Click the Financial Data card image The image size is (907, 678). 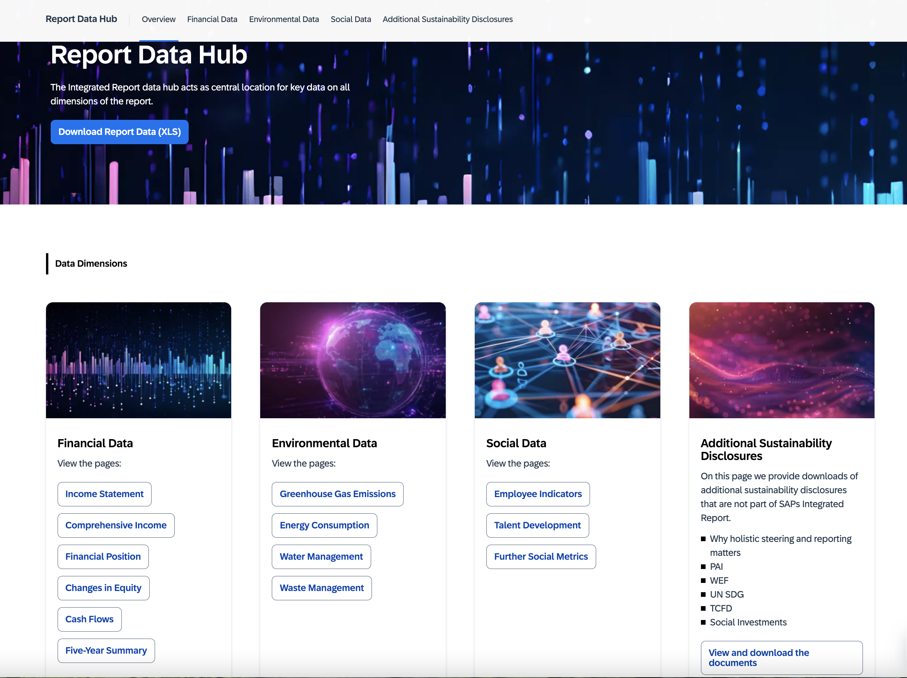tap(138, 360)
